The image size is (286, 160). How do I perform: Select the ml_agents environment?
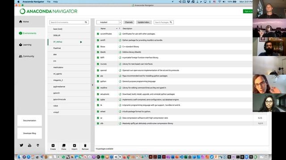(69, 74)
